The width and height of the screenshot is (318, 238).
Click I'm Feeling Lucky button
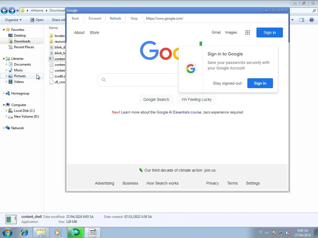tap(197, 99)
